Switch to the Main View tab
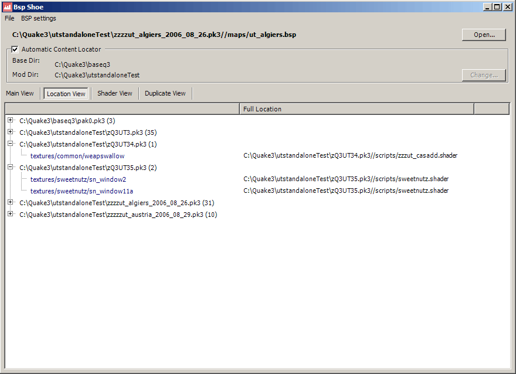Screen dimensions: 516x374 click(x=20, y=93)
